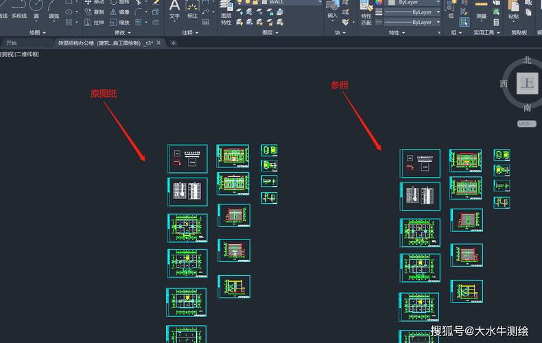Expand the 绘图 panel dropdown
Viewport: 542px width, 343px height.
click(38, 32)
